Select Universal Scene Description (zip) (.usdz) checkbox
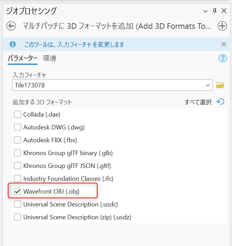This screenshot has height=246, width=232. [x=17, y=217]
